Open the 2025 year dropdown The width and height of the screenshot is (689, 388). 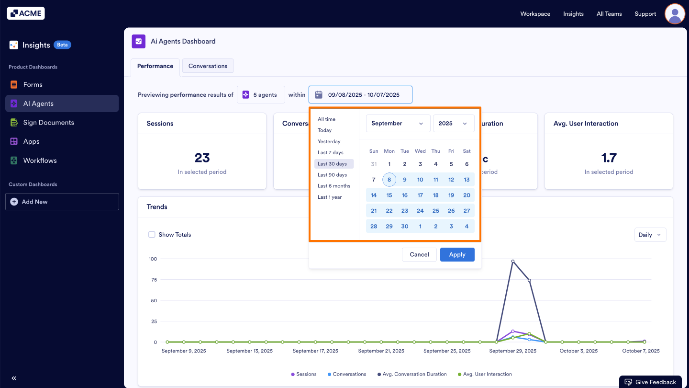[453, 123]
